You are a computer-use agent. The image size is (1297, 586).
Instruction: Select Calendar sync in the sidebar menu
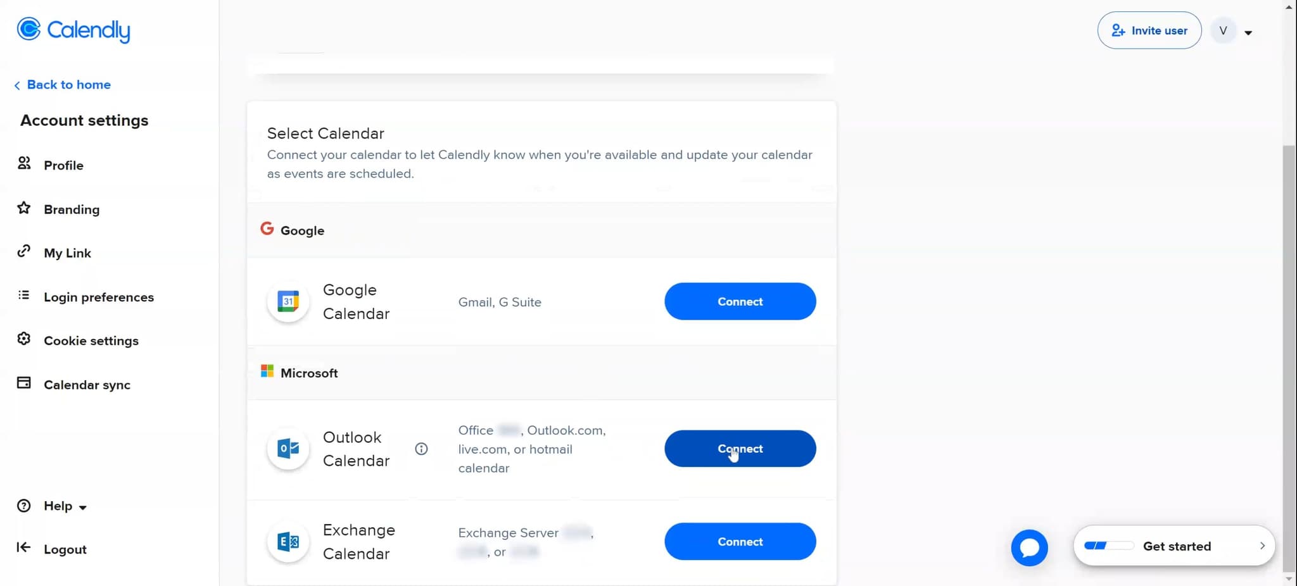click(x=87, y=383)
